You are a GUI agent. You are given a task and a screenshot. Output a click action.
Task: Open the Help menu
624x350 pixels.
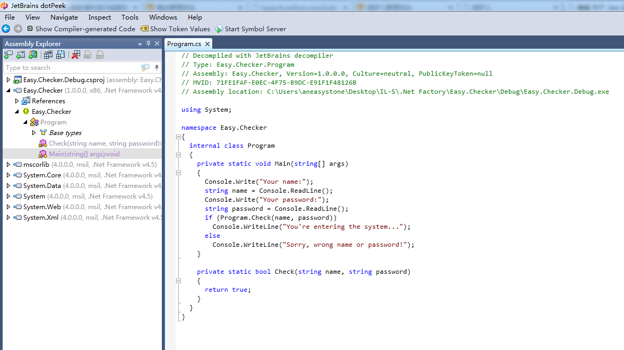[x=195, y=17]
